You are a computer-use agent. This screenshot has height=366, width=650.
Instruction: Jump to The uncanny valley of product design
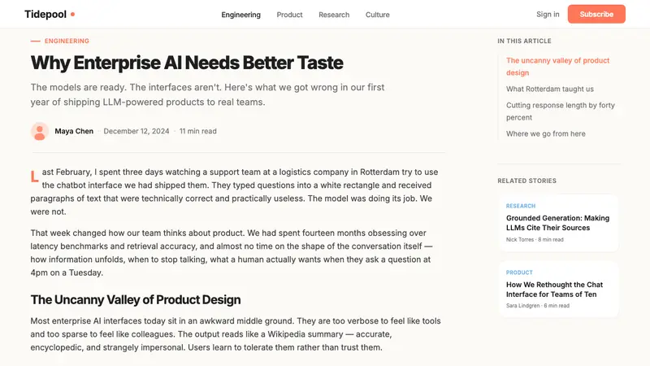click(557, 67)
